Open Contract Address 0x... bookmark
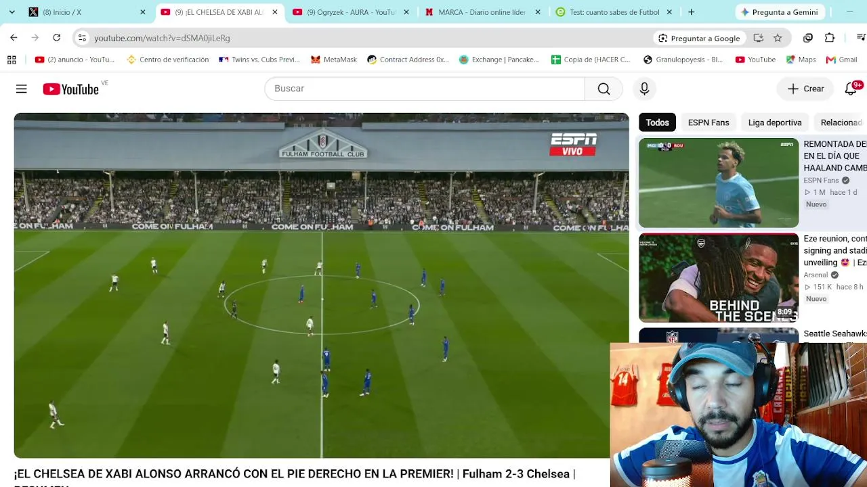Viewport: 867px width, 487px height. (x=408, y=60)
